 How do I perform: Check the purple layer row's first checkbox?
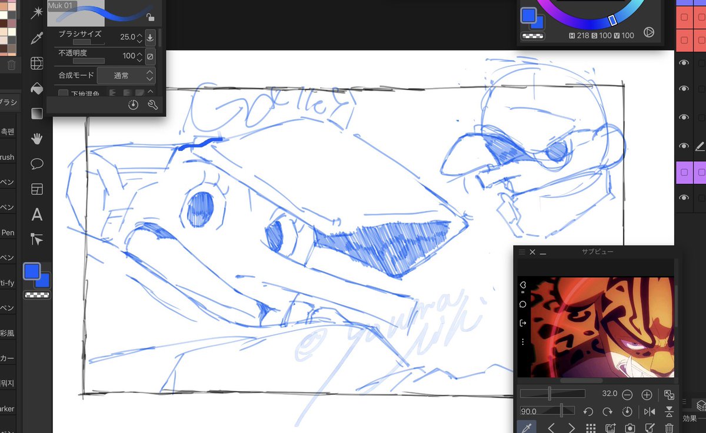(x=684, y=172)
